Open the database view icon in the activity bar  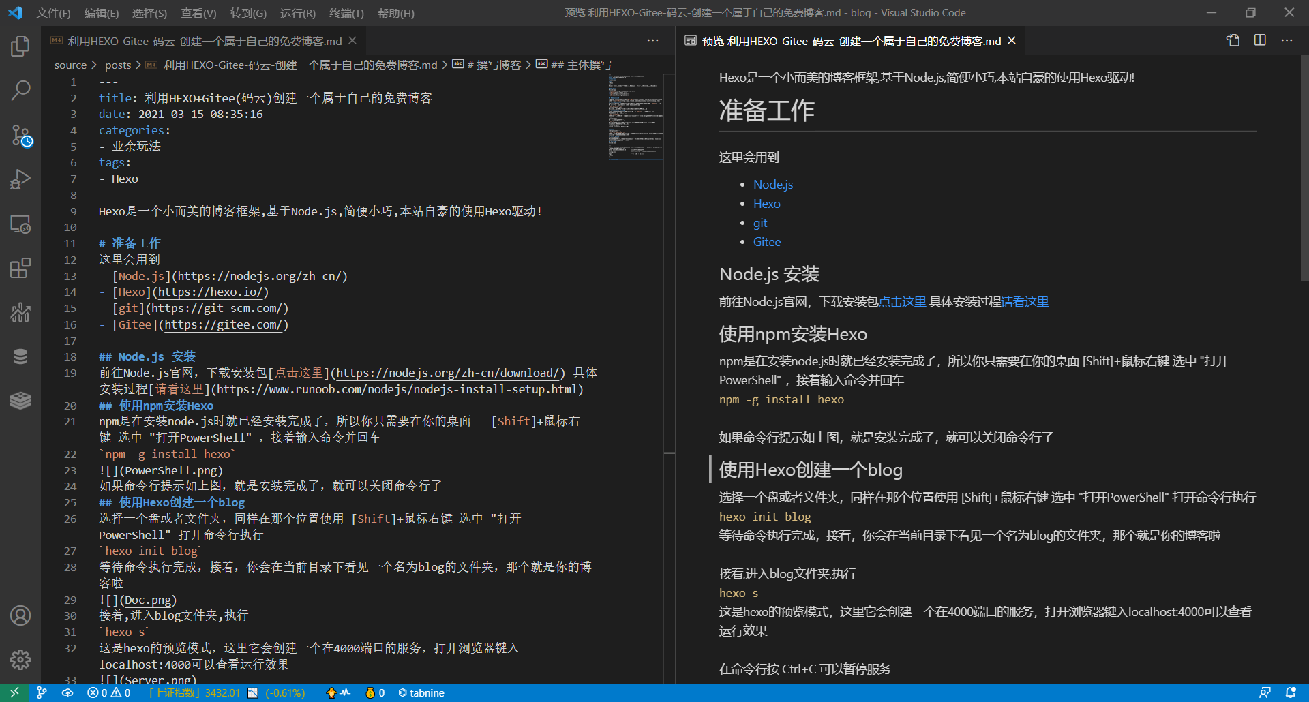pyautogui.click(x=20, y=356)
